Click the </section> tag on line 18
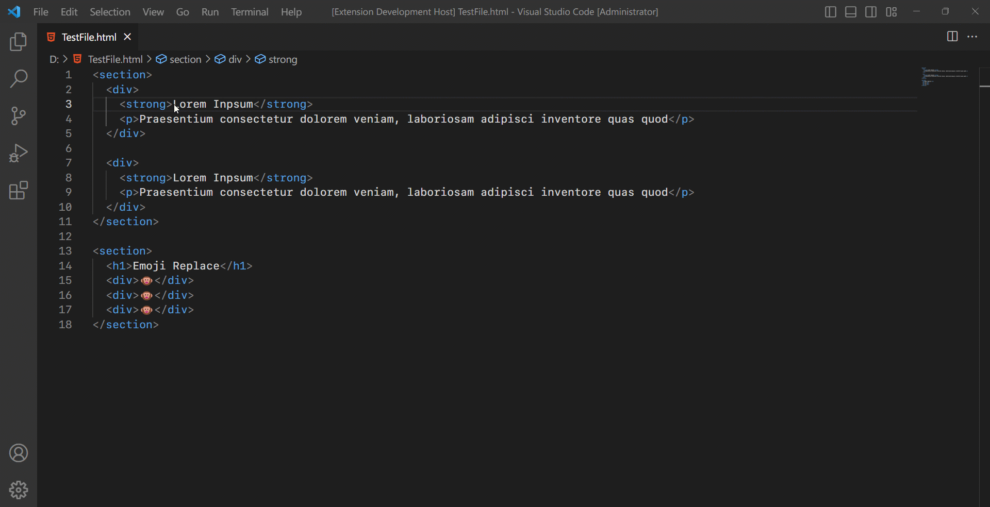Screen dimensions: 990x507 pos(126,325)
